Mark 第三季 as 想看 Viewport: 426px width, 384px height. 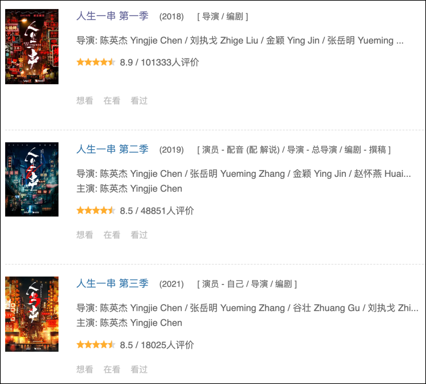(x=85, y=369)
